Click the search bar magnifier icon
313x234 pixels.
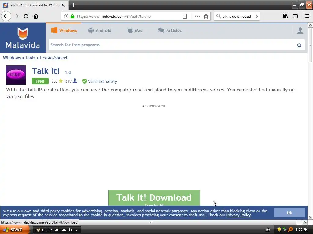click(219, 16)
